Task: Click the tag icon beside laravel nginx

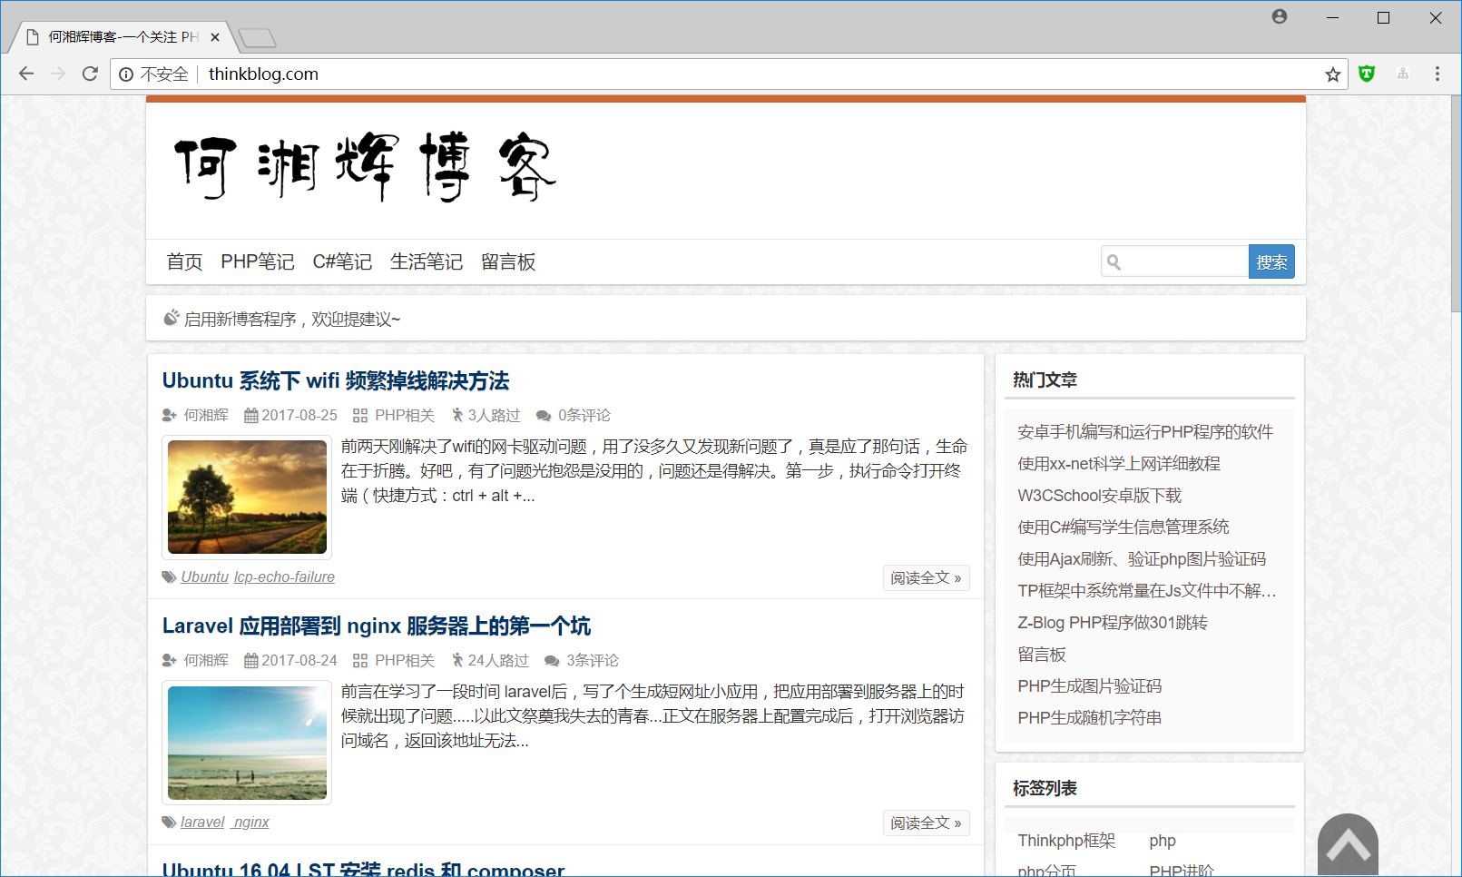Action: tap(169, 822)
